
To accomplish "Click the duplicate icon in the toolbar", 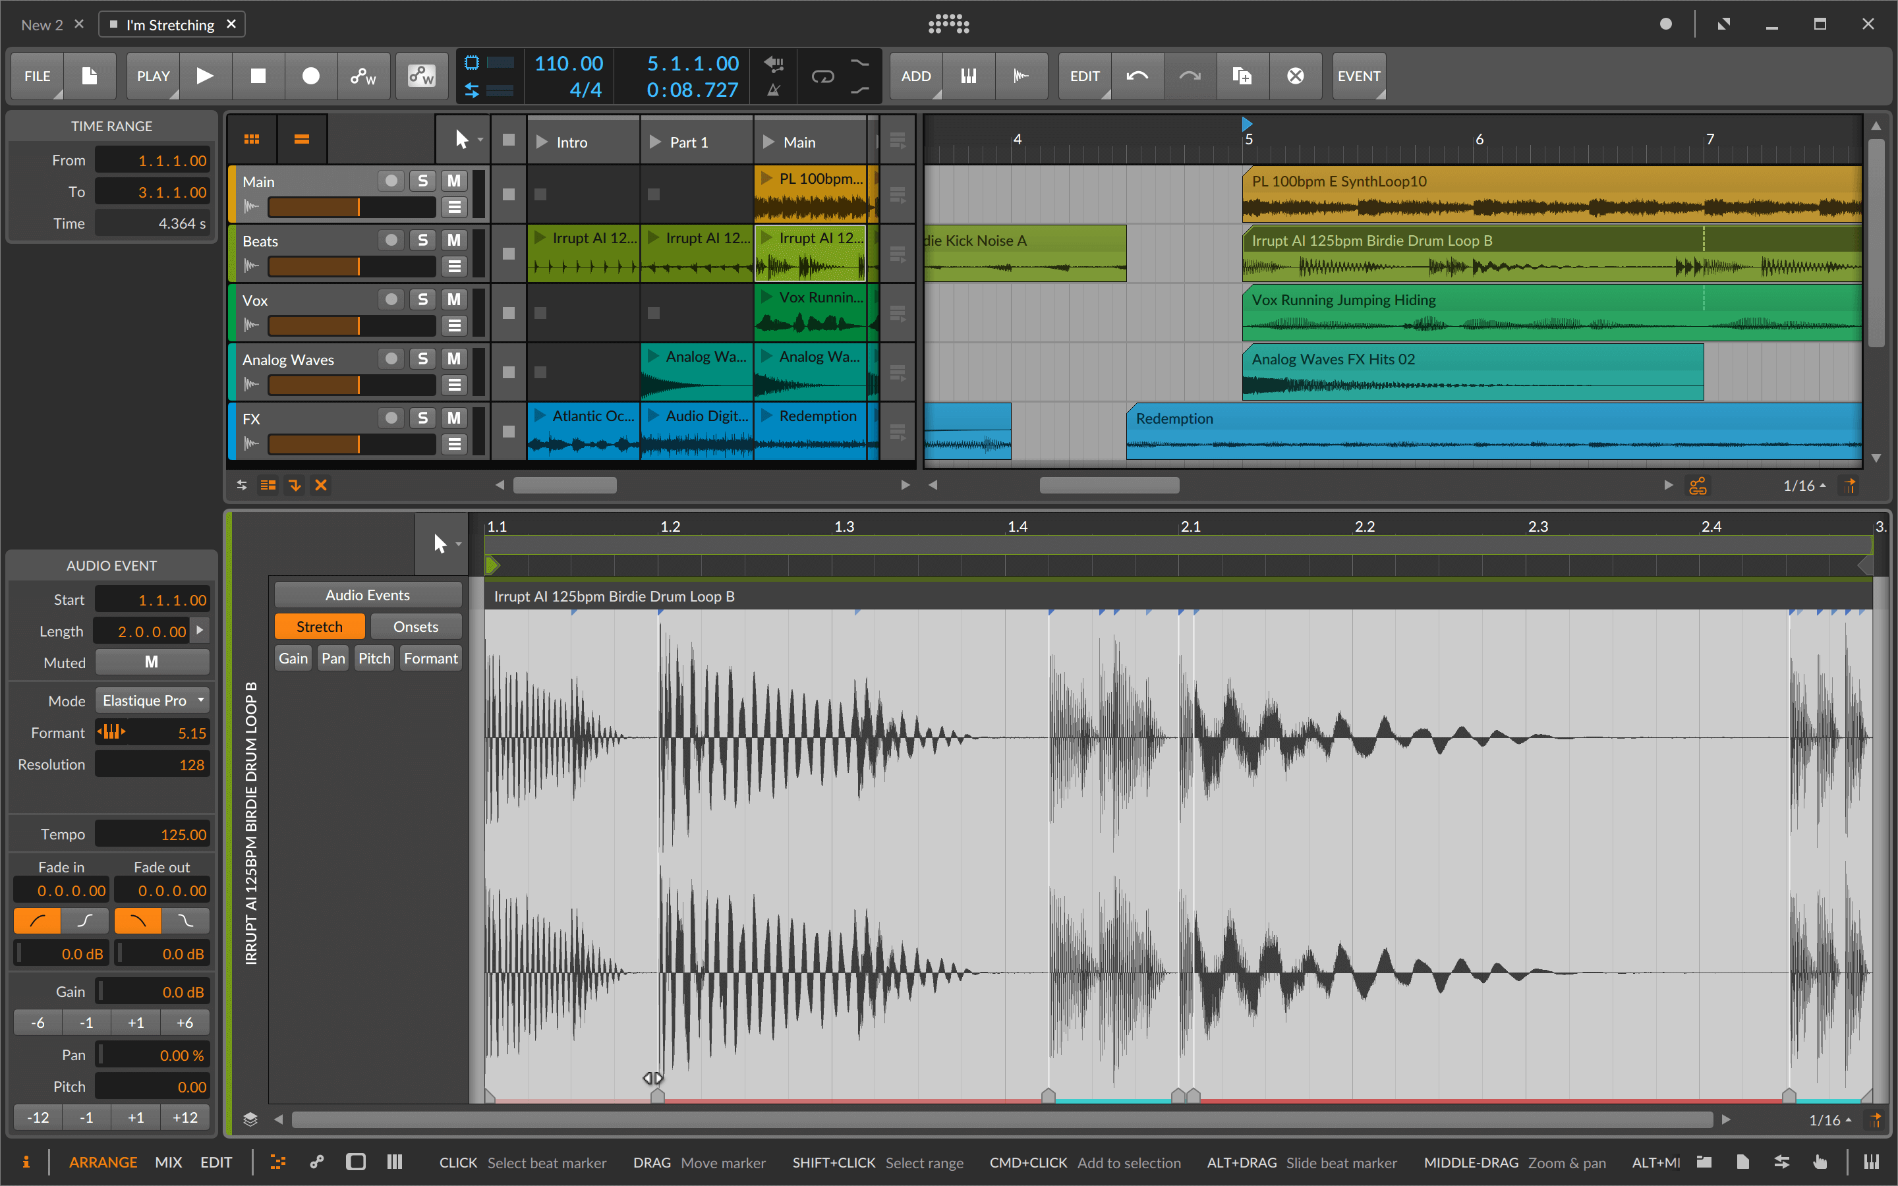I will point(1242,76).
